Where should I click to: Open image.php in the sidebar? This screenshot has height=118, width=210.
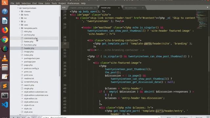click(29, 51)
